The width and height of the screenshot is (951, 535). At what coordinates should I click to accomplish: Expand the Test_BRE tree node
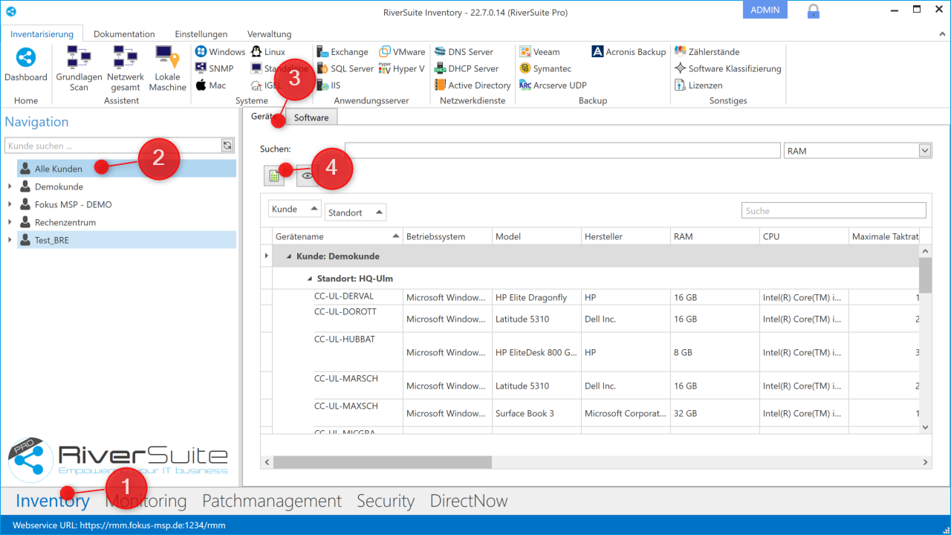10,240
